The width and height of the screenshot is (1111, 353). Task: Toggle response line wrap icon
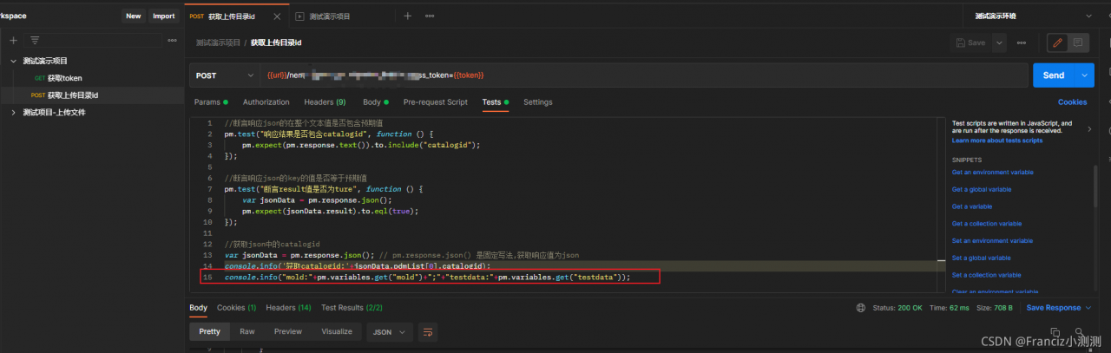pos(427,331)
